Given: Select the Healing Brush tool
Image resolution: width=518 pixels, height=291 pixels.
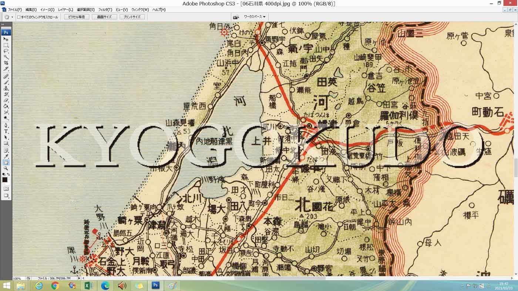Looking at the screenshot, I should pos(6,76).
